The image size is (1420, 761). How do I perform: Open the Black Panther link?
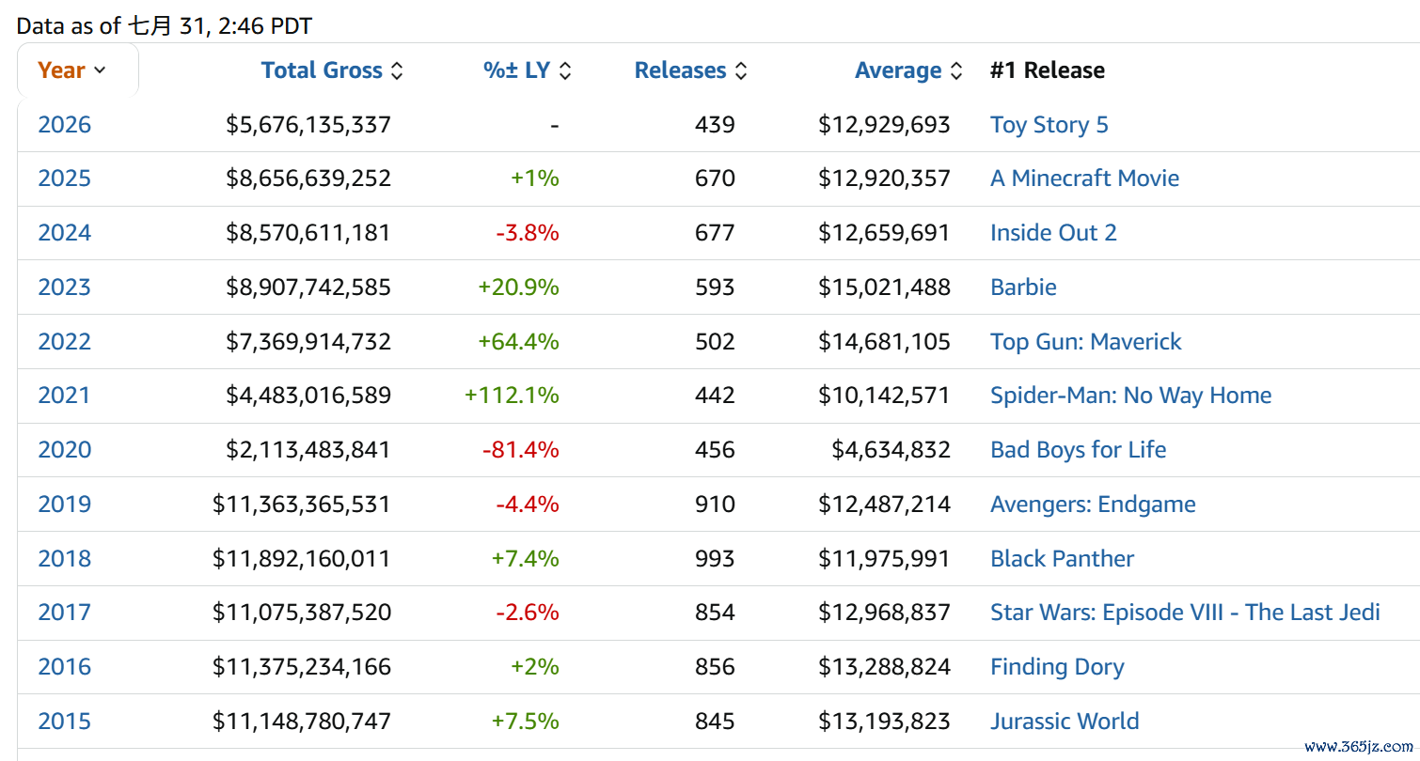coord(1063,559)
